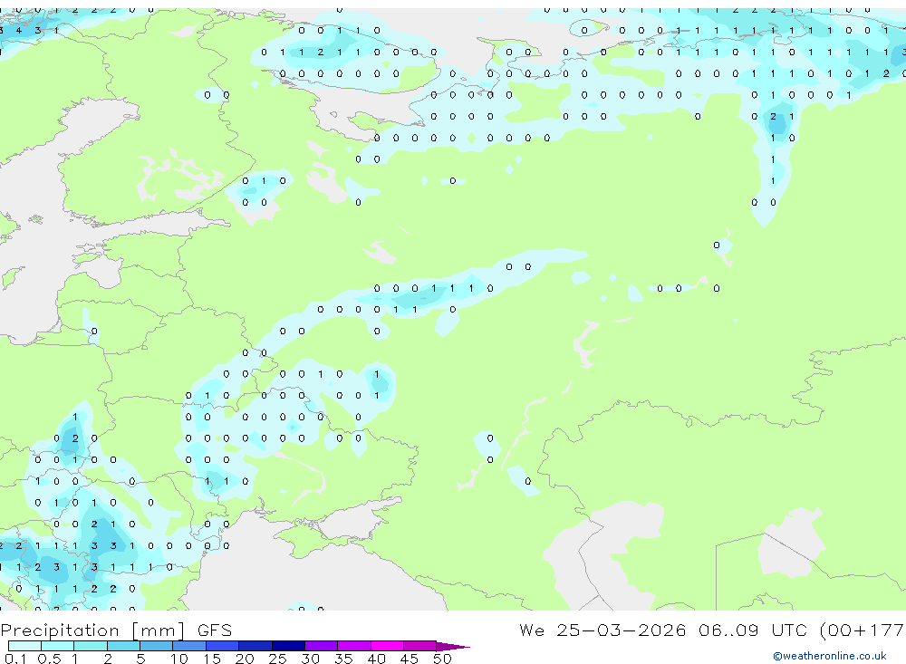This screenshot has height=664, width=906.
Task: Select the 1–2 mm legend swatch
Action: (x=91, y=646)
